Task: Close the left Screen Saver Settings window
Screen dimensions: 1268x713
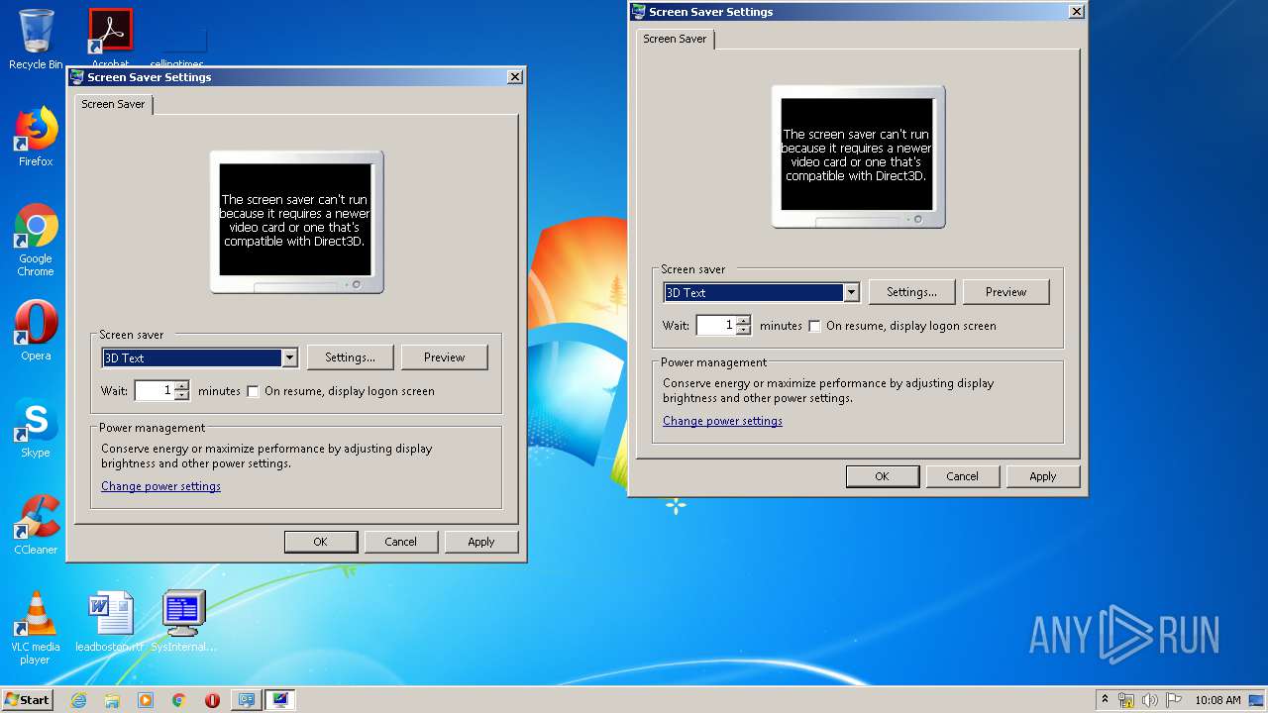Action: (x=515, y=77)
